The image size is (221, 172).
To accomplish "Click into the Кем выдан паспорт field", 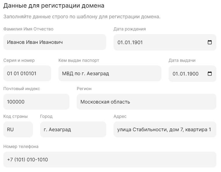I will click(x=110, y=74).
